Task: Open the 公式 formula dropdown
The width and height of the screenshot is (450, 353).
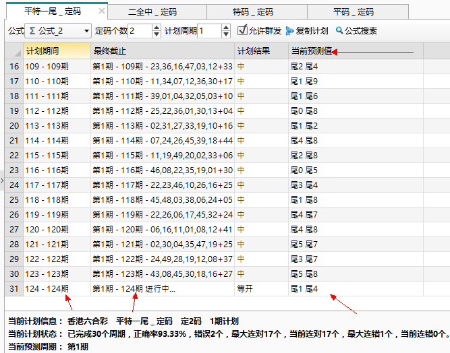Action: click(86, 31)
